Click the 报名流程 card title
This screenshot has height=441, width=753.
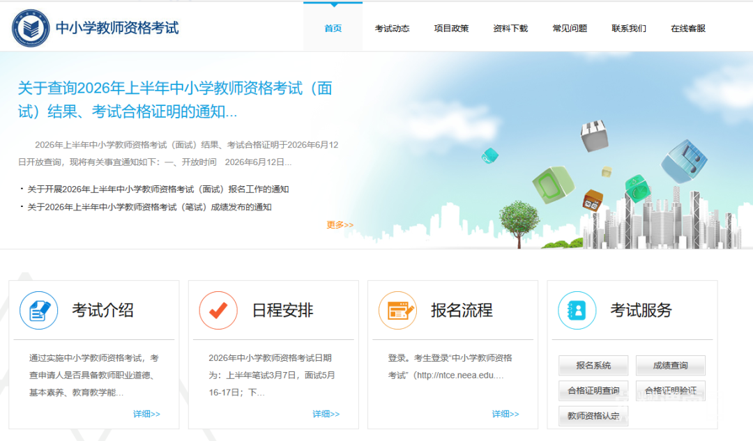pos(462,311)
